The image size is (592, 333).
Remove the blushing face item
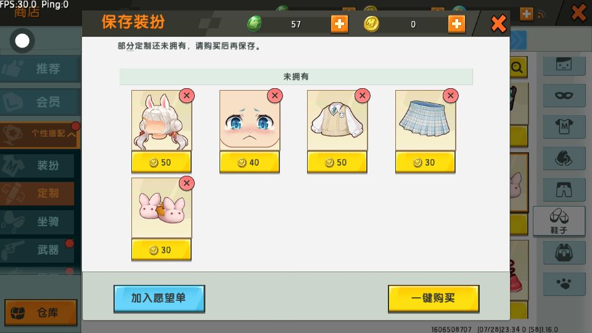[275, 96]
